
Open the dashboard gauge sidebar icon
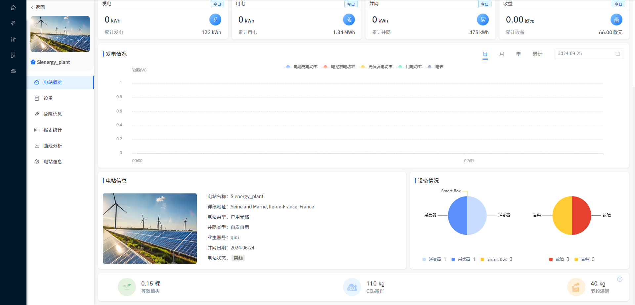click(x=13, y=71)
